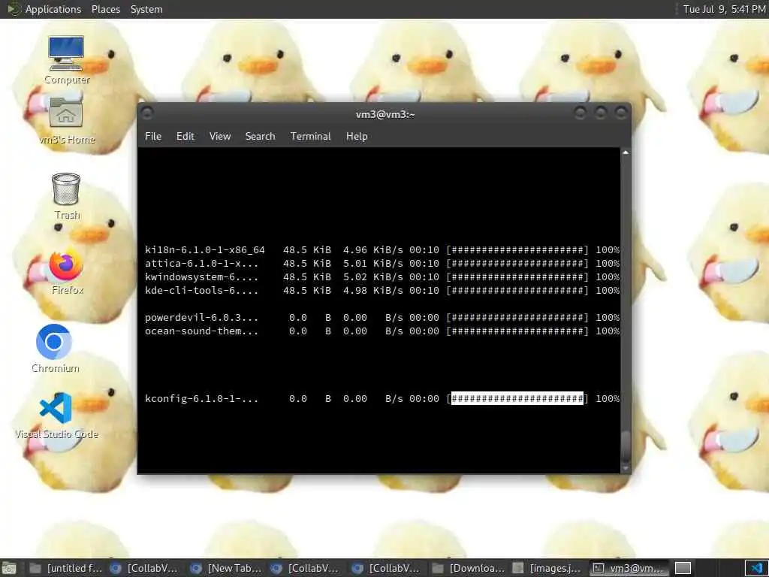
Task: Click the terminal title vm3@vm3:~
Action: (x=385, y=114)
